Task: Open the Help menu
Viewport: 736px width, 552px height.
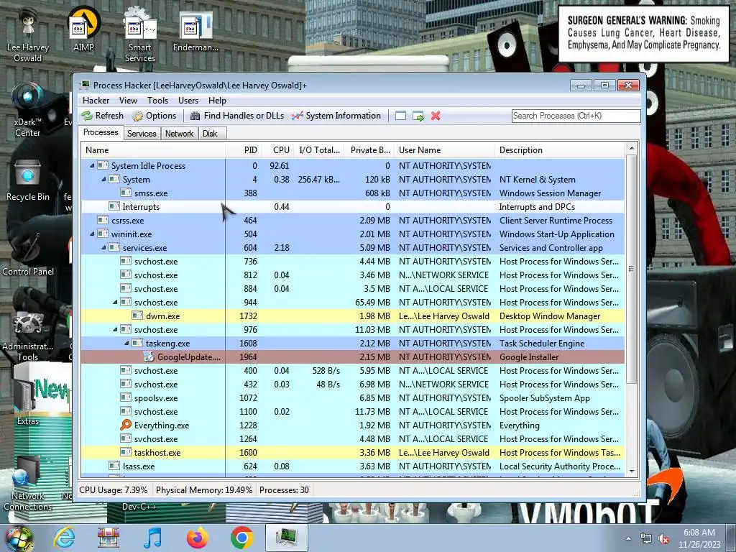Action: 217,101
